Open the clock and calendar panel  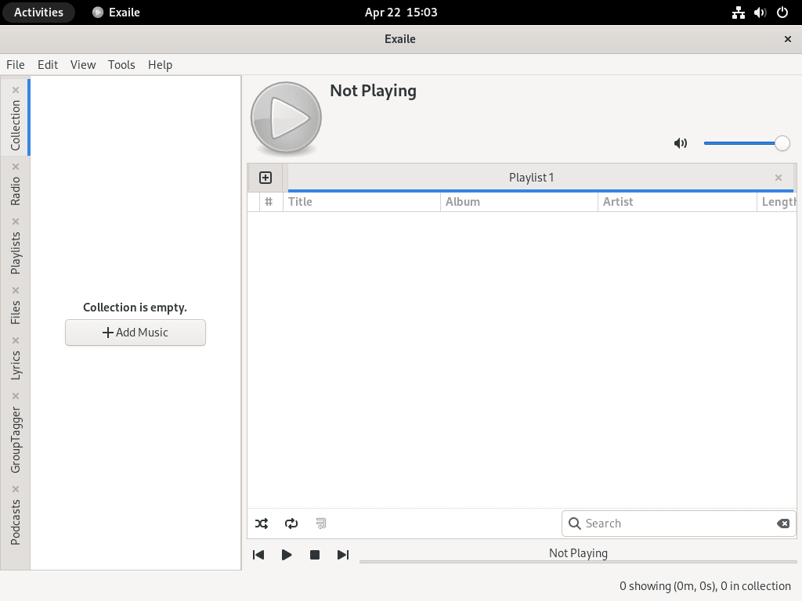[401, 13]
